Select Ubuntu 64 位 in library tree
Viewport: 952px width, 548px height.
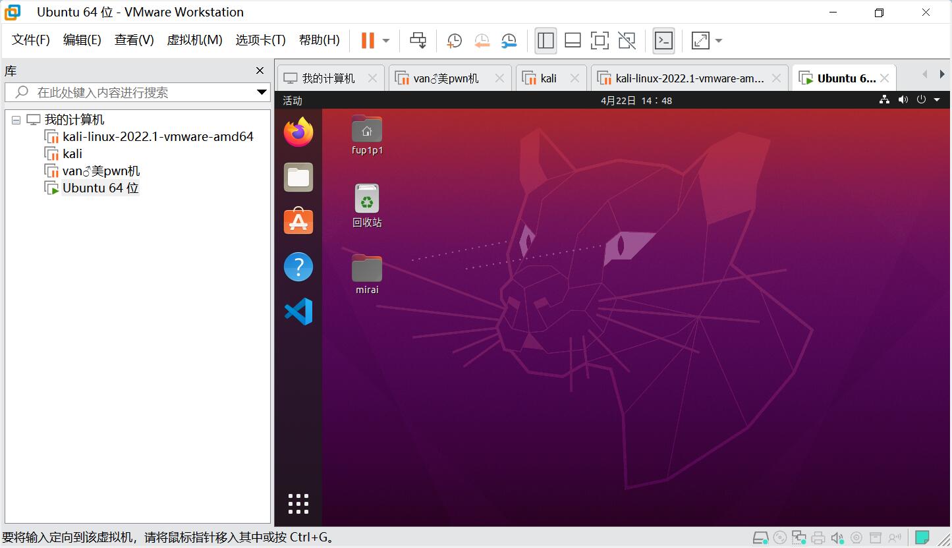pos(92,188)
